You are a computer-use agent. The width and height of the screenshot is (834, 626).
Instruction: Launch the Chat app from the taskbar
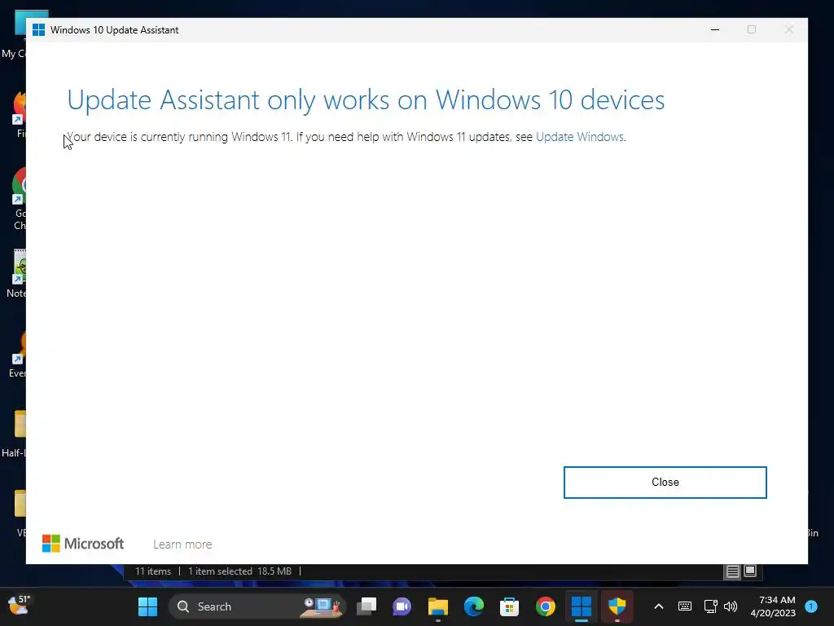pos(402,606)
